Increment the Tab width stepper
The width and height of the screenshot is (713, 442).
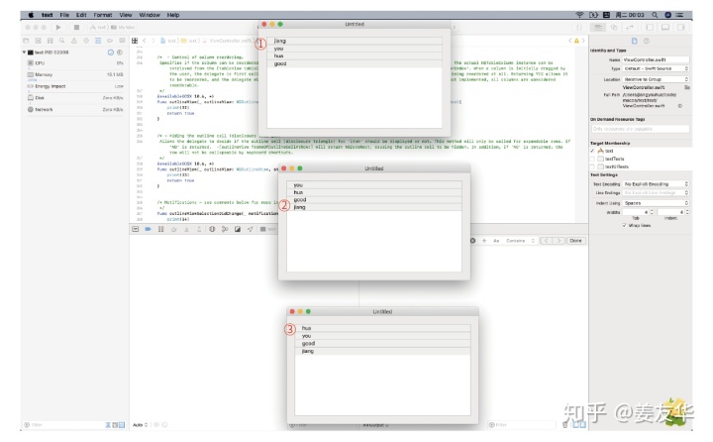click(x=652, y=211)
